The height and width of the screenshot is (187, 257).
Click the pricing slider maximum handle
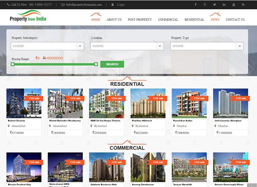(x=96, y=64)
